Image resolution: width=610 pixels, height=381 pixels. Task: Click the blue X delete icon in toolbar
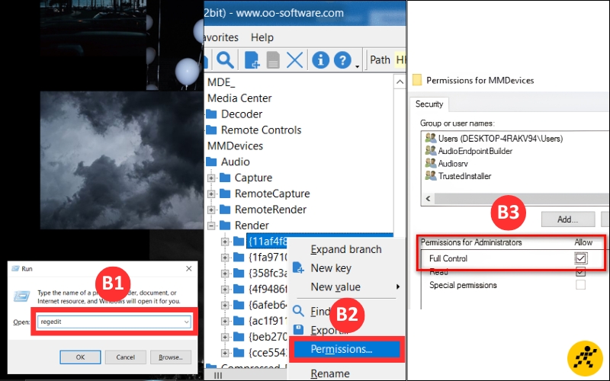pos(294,60)
